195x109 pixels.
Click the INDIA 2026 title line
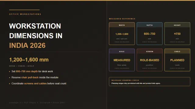tap(27, 45)
